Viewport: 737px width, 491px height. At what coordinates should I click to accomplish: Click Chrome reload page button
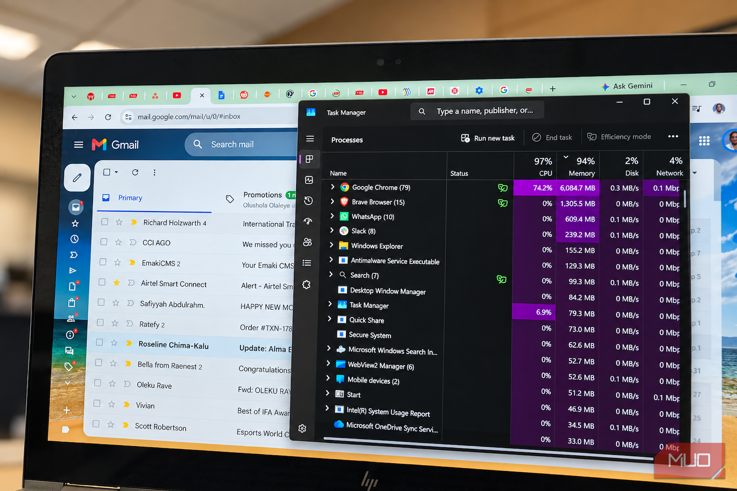[108, 117]
